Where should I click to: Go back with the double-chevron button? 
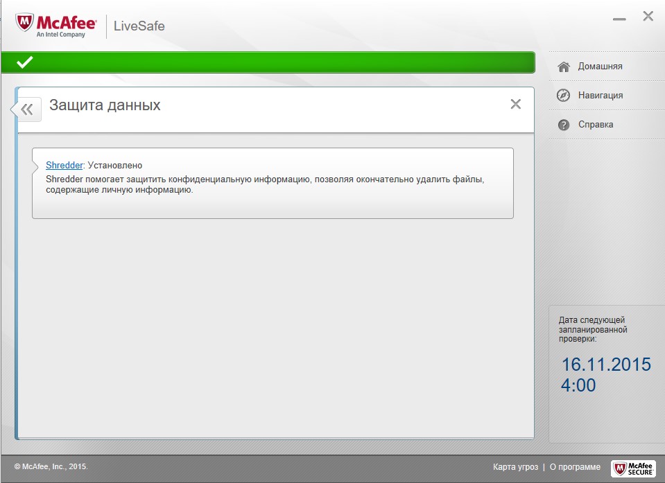click(x=27, y=109)
